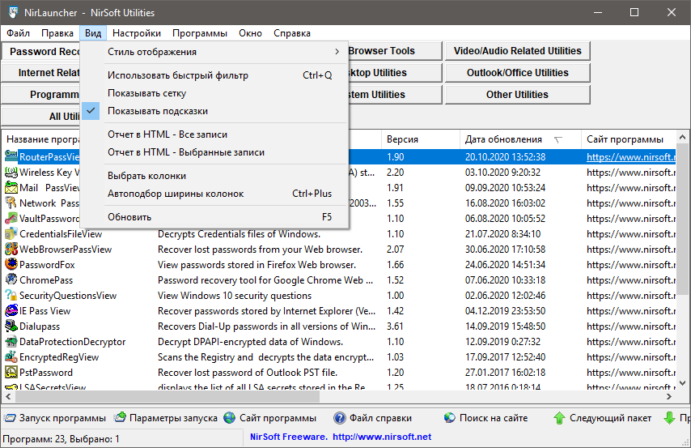The image size is (691, 448).
Task: Select Автоподбор ширины колонок menu item
Action: pos(175,194)
